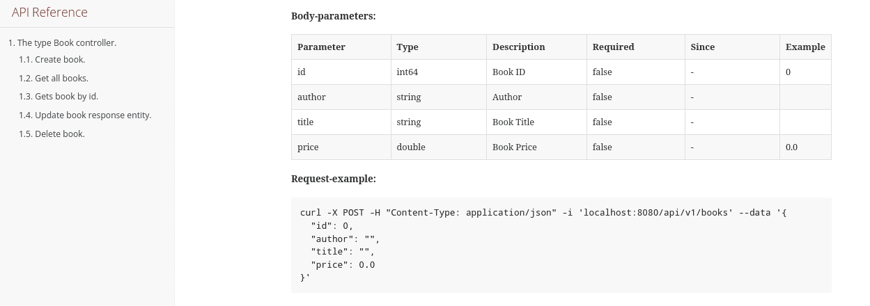Click the 'double' type cell for price

point(411,147)
